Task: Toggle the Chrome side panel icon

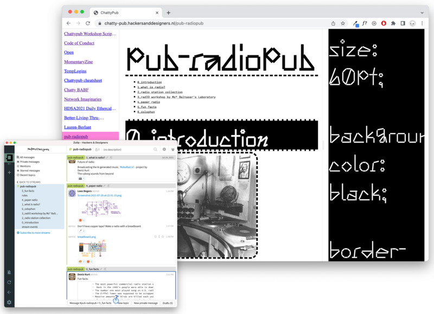Action: point(403,23)
